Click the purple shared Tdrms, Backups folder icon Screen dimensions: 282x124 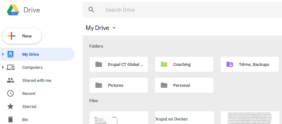pyautogui.click(x=230, y=64)
